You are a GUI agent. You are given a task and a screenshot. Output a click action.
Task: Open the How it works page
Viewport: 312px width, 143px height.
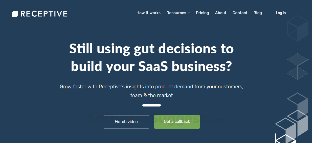pyautogui.click(x=148, y=13)
